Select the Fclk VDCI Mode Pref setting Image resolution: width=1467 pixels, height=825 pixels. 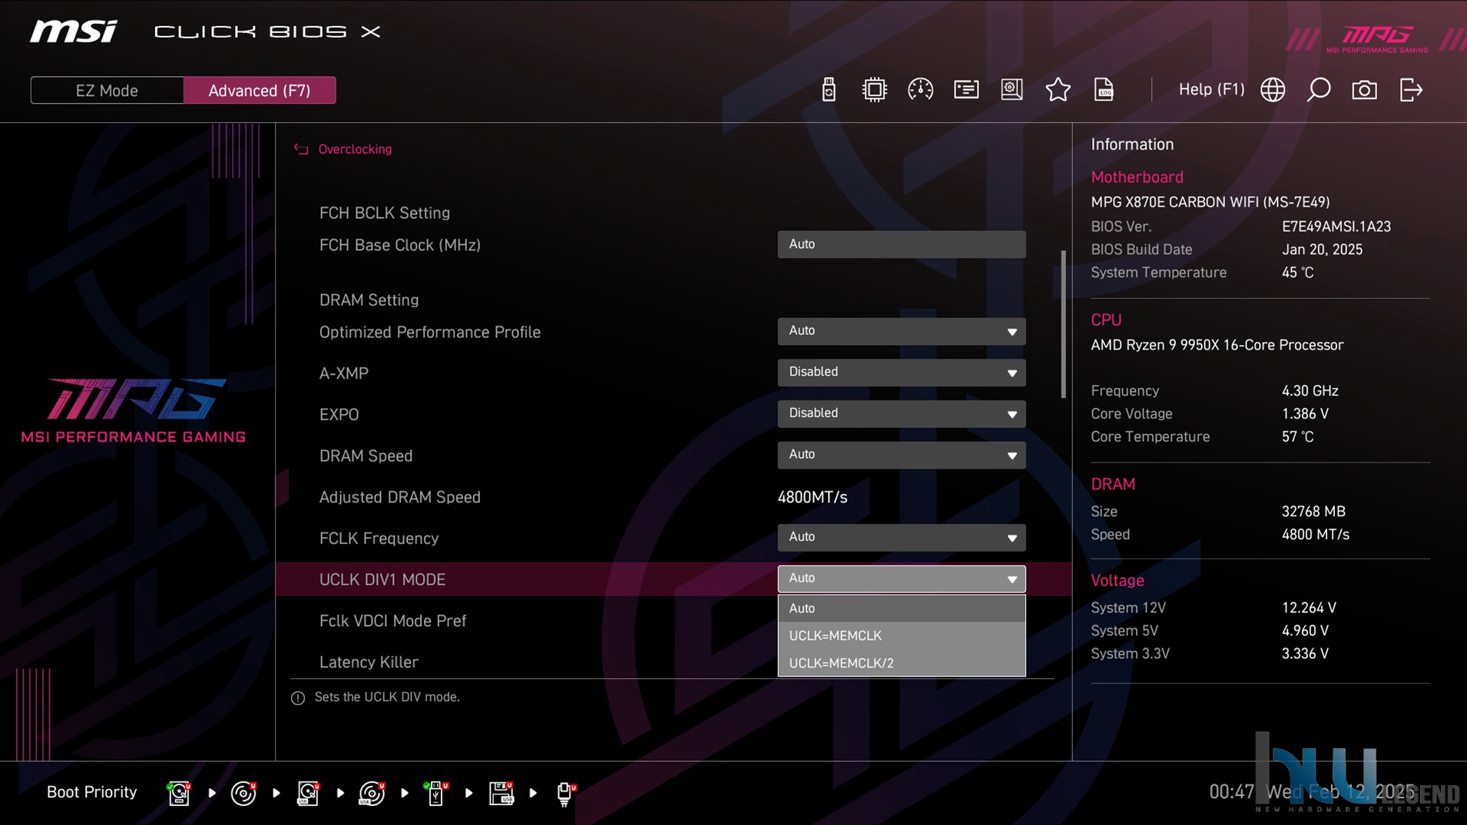pyautogui.click(x=392, y=621)
